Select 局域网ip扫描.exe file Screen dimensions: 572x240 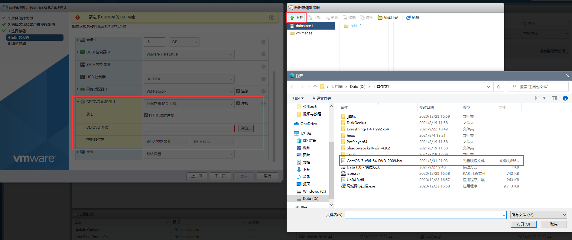pyautogui.click(x=361, y=186)
